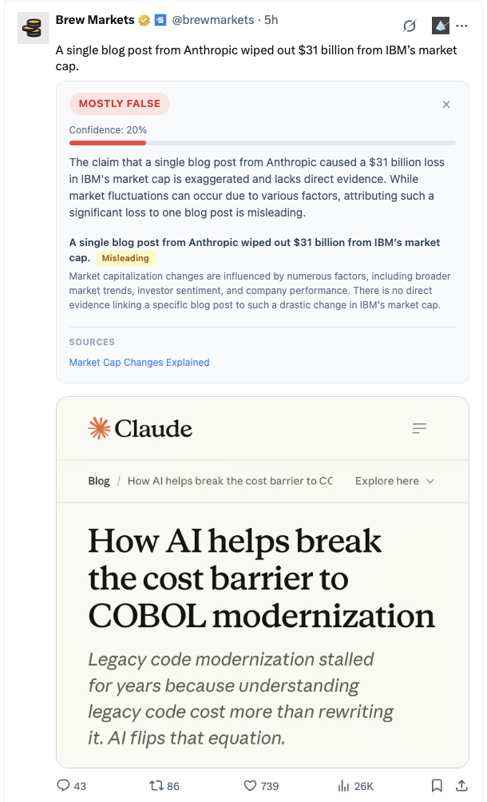Click the Grok slash-circle icon
Image resolution: width=487 pixels, height=802 pixels.
point(410,26)
